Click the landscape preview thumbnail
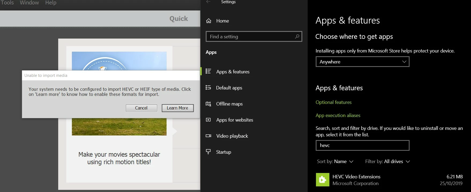The width and height of the screenshot is (471, 192). click(119, 93)
